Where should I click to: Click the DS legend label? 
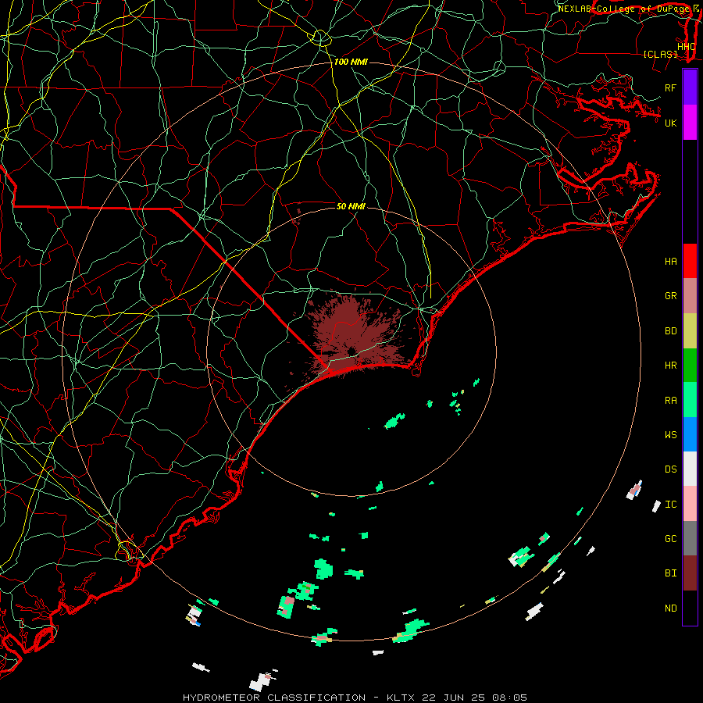point(670,469)
